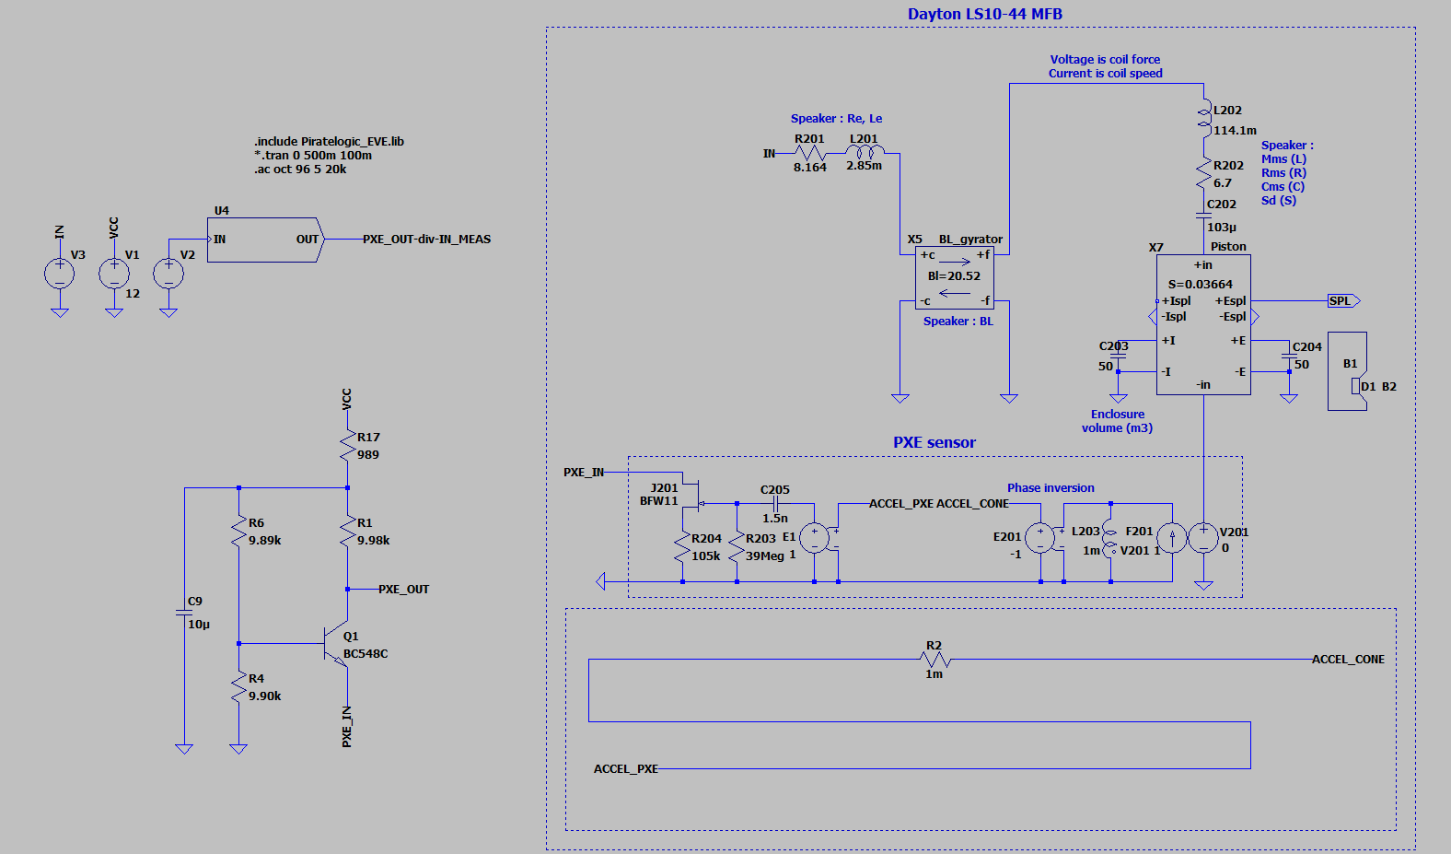1451x854 pixels.
Task: Select the V2 voltage source symbol
Action: 168,274
